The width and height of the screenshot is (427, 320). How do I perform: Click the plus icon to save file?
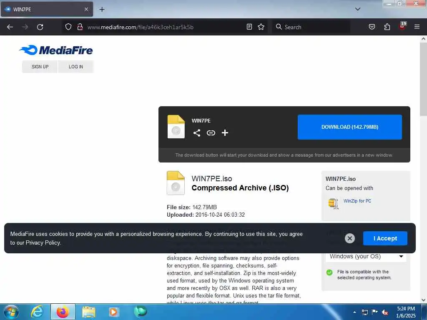point(225,133)
